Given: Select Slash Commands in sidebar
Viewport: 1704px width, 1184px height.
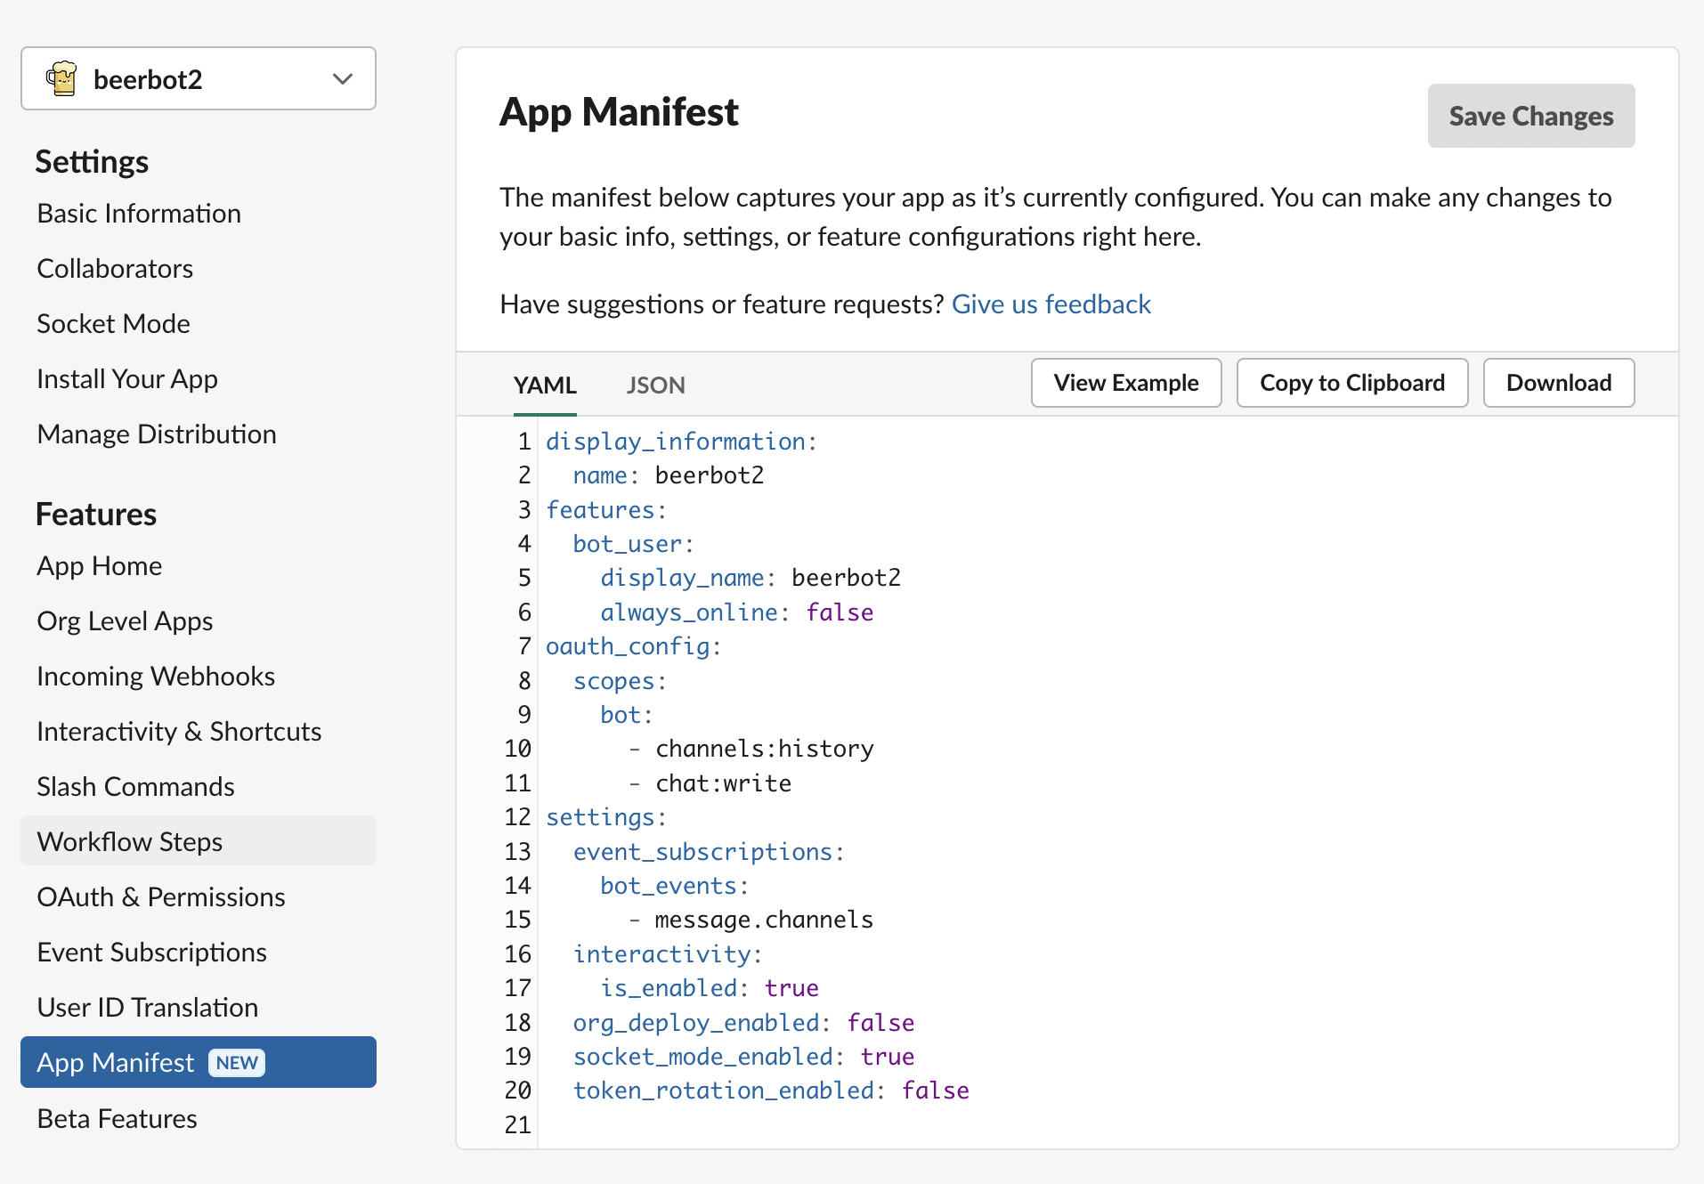Looking at the screenshot, I should pos(135,787).
